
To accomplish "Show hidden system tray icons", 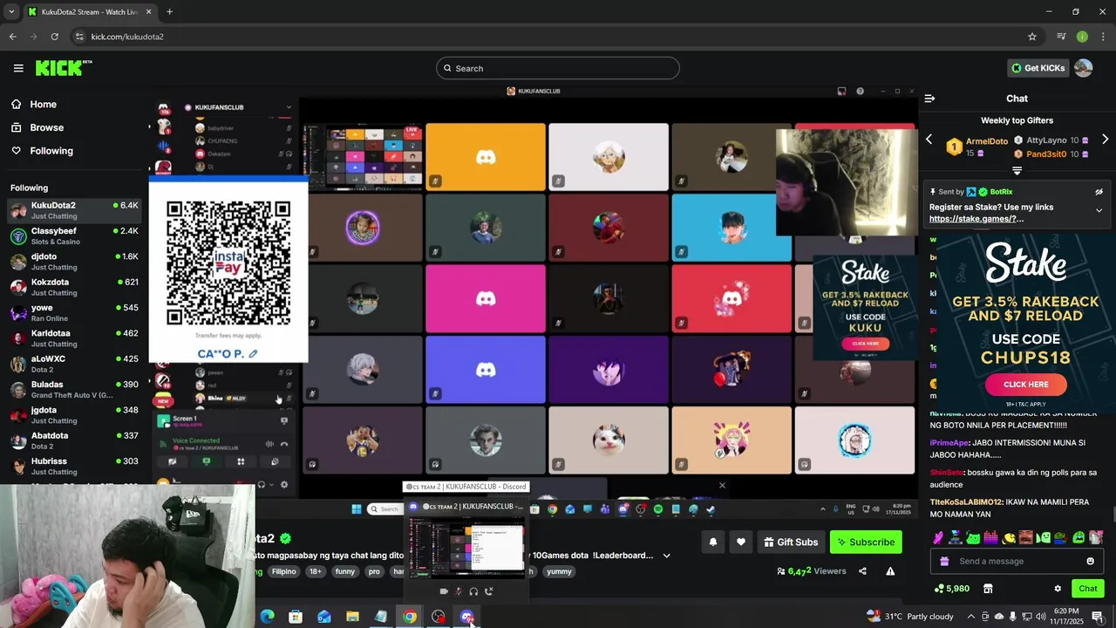I will pos(971,617).
